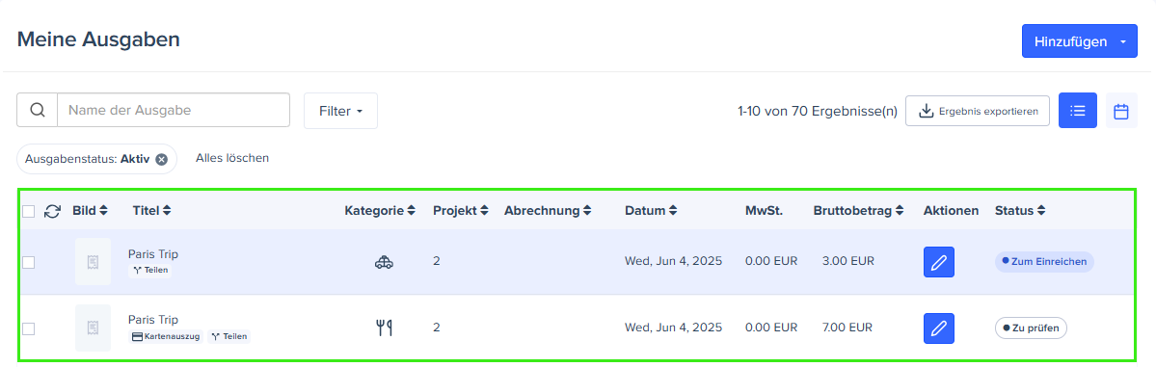Focus the Name der Ausgabe search field
1156x367 pixels.
click(174, 111)
